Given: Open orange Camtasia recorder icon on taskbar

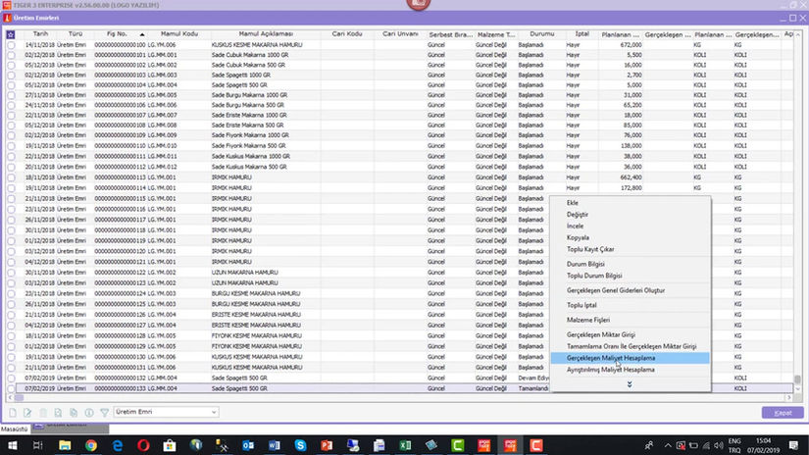Looking at the screenshot, I should tap(536, 445).
